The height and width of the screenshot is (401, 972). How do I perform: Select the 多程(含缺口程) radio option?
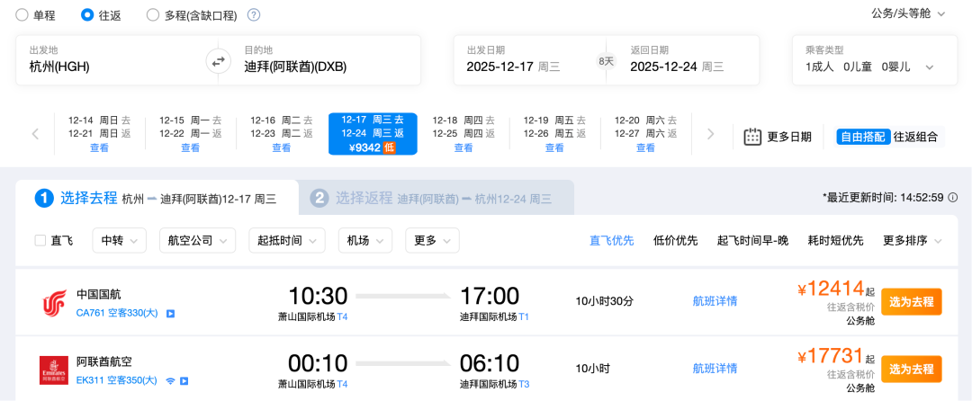coord(153,15)
